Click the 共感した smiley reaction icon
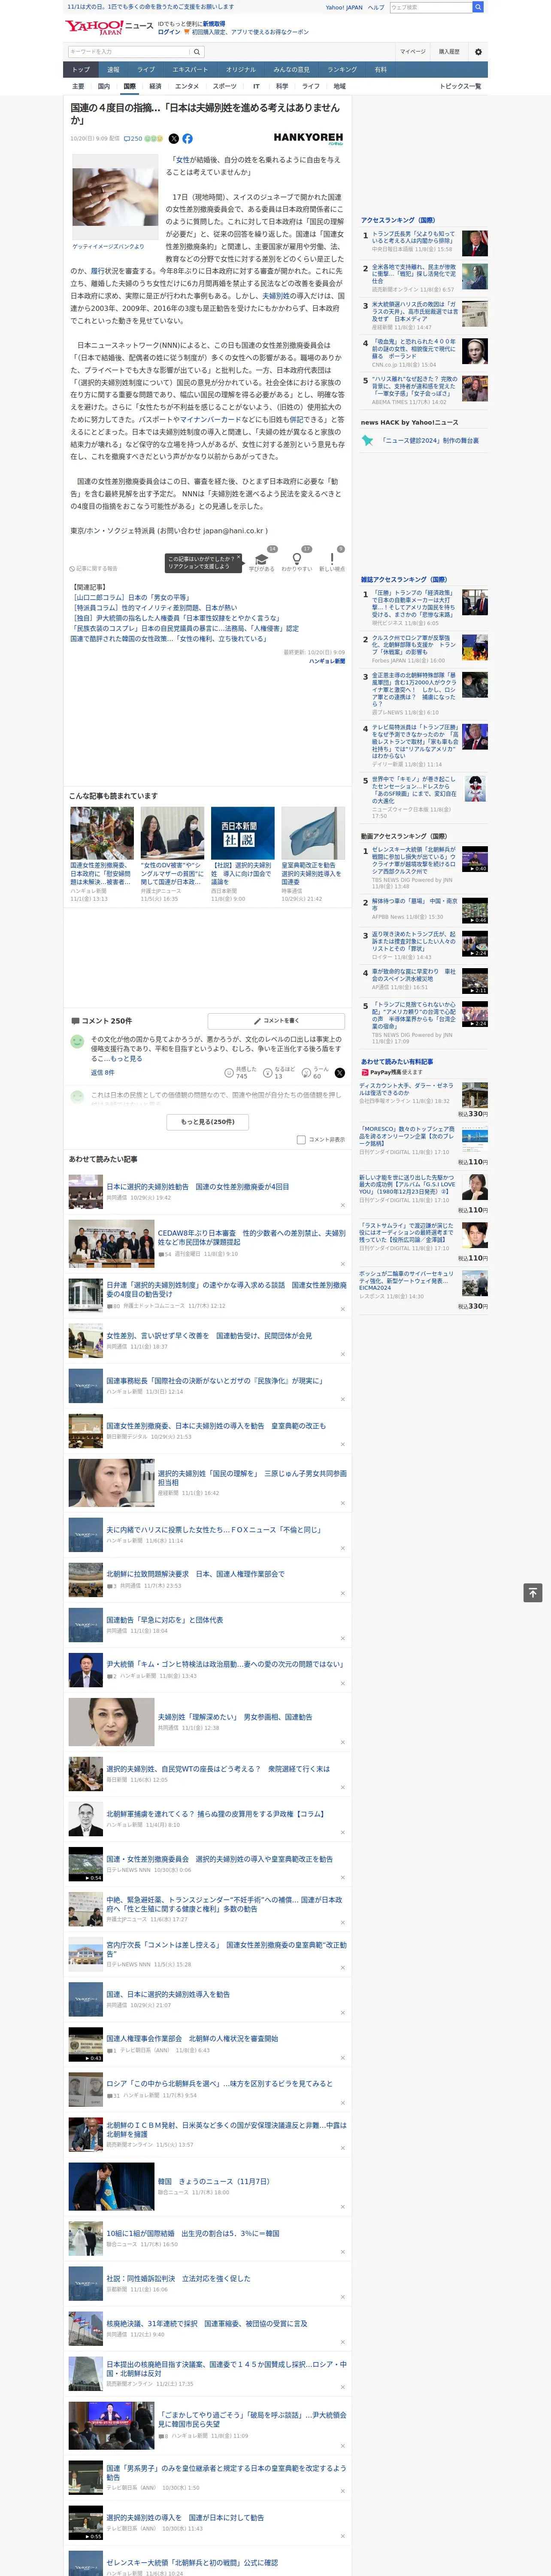The width and height of the screenshot is (551, 2576). pos(229,1072)
